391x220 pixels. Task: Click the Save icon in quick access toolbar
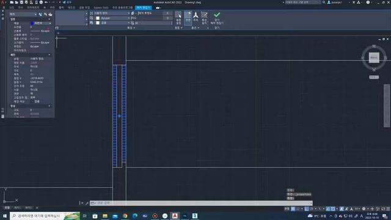pos(21,2)
